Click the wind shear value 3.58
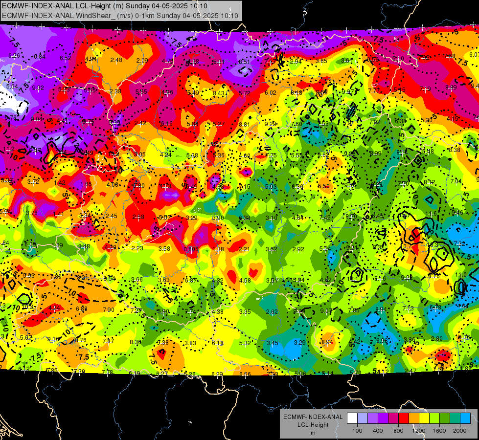This screenshot has height=440, width=479. [x=164, y=249]
